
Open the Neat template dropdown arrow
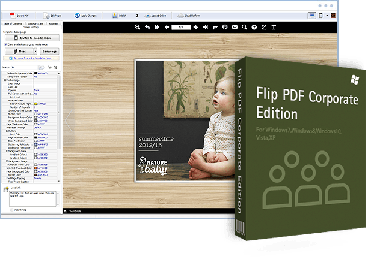click(x=36, y=52)
